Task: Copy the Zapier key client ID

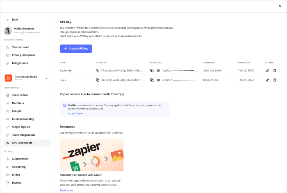Action: click(98, 70)
